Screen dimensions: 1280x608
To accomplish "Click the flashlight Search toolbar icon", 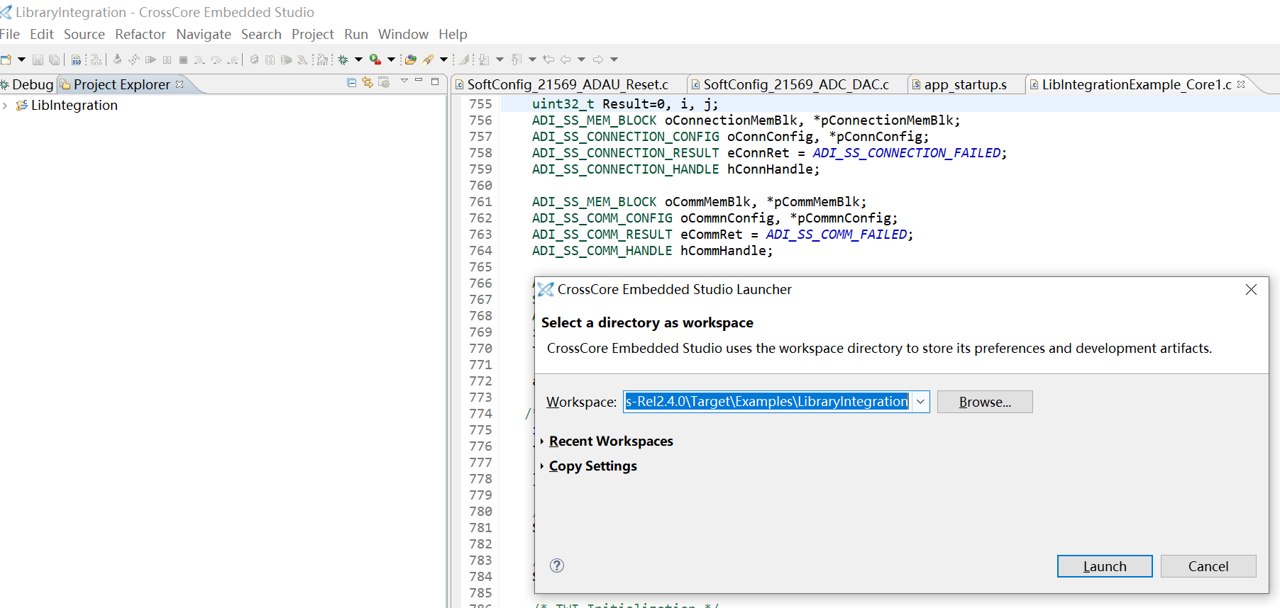I will [429, 60].
